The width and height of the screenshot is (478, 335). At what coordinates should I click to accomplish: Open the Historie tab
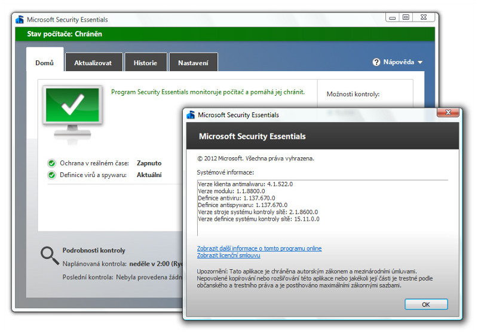pos(145,63)
